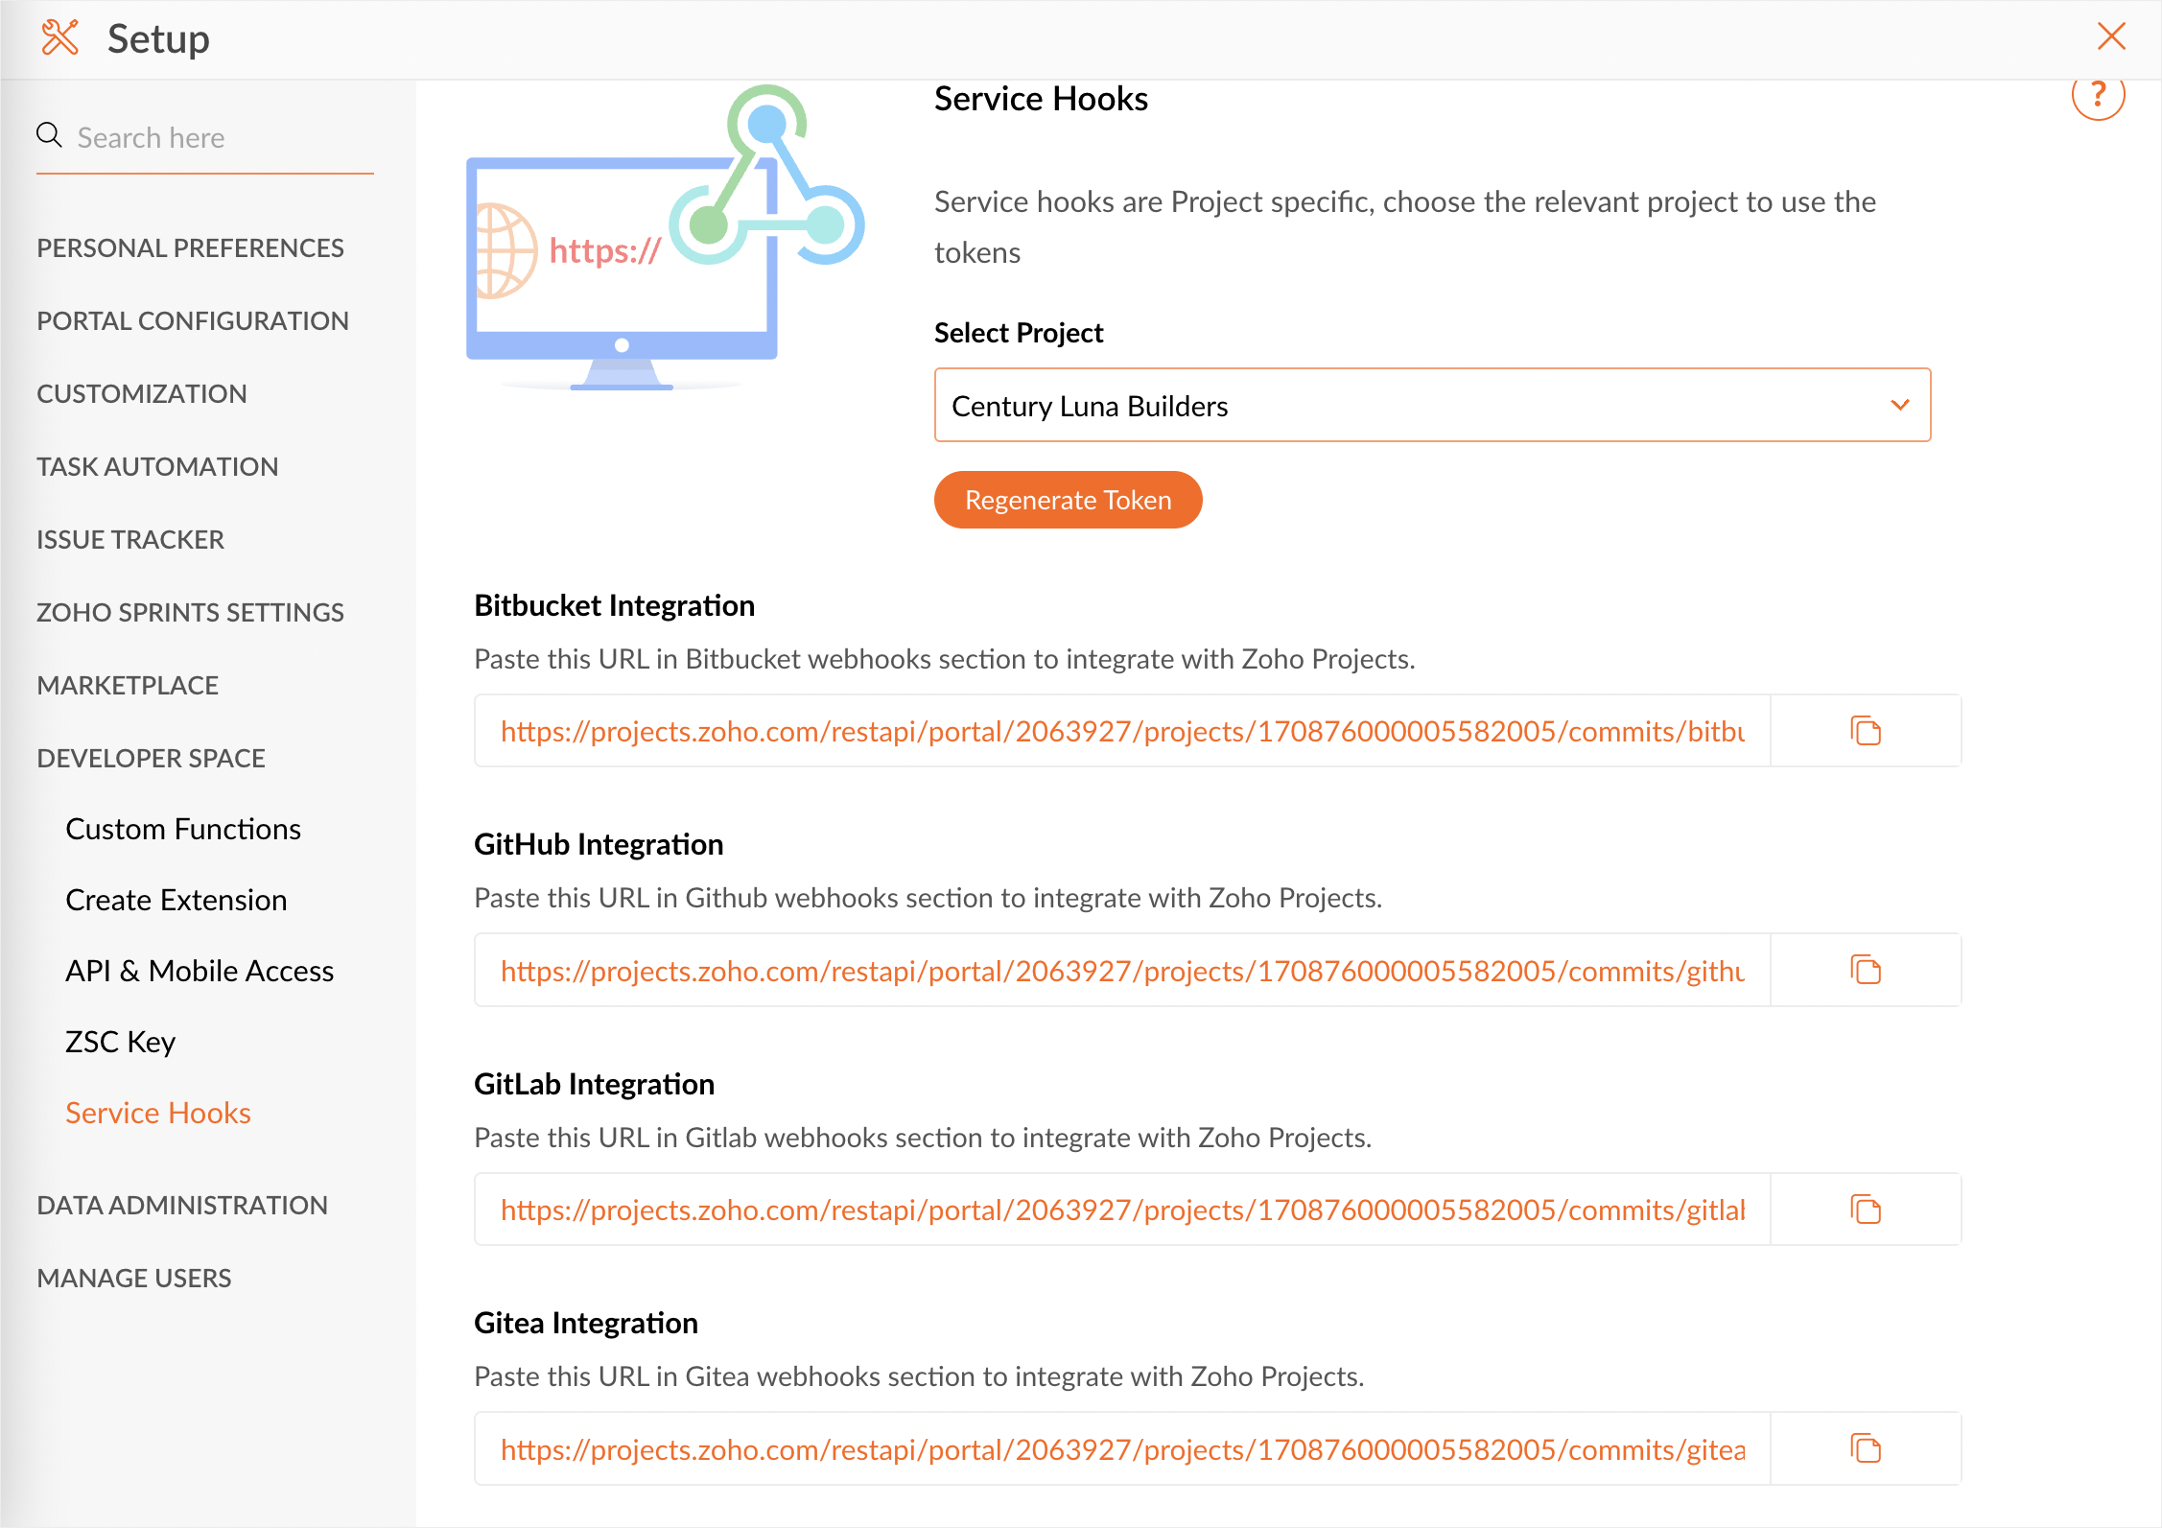Expand the Task Automation section
The height and width of the screenshot is (1528, 2162).
pos(157,466)
